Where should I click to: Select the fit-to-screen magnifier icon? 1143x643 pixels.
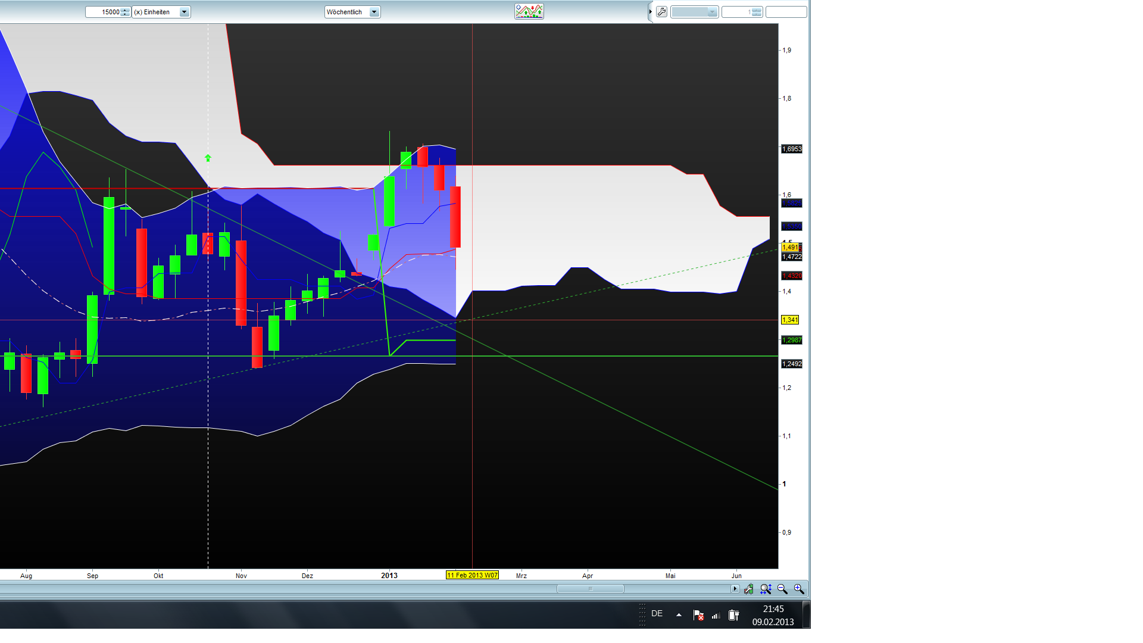pos(766,589)
